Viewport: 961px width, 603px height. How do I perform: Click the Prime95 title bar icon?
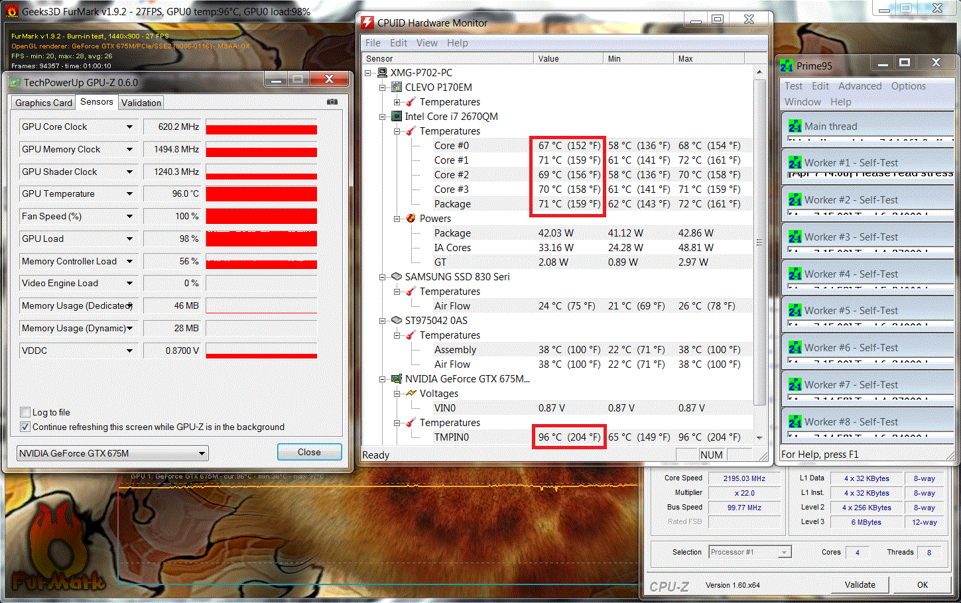pos(787,66)
